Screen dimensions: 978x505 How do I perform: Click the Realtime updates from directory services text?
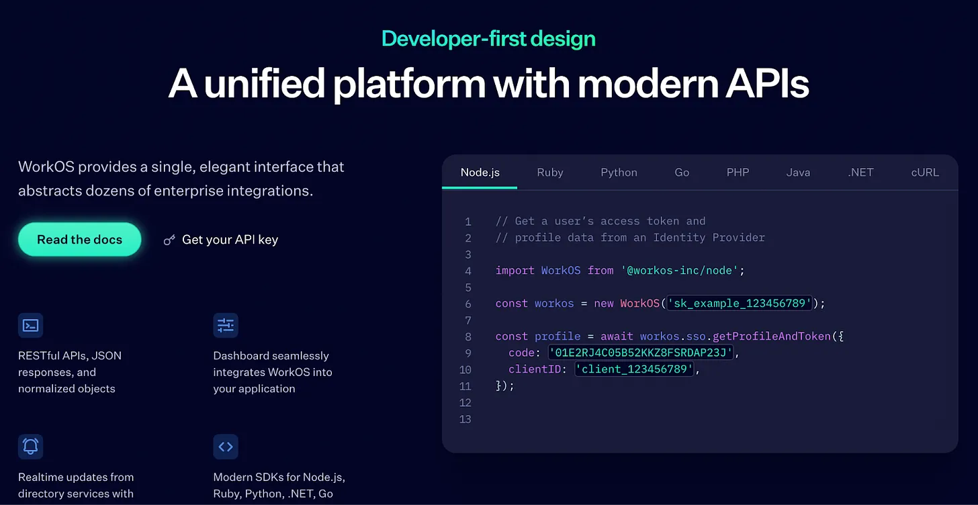pyautogui.click(x=76, y=486)
